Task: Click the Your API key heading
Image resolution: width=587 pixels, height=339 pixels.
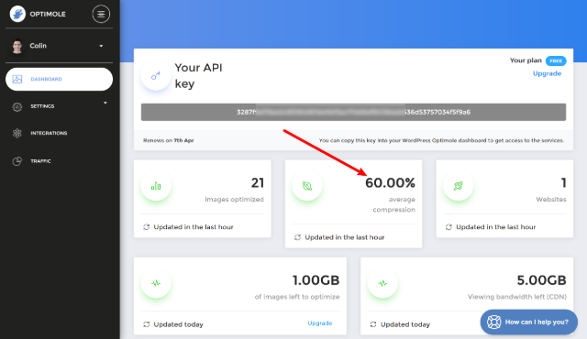Action: click(199, 75)
